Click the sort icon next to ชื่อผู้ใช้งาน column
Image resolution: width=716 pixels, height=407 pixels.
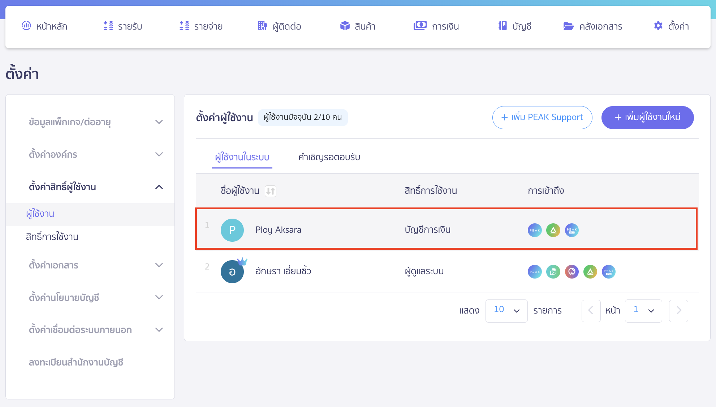270,191
